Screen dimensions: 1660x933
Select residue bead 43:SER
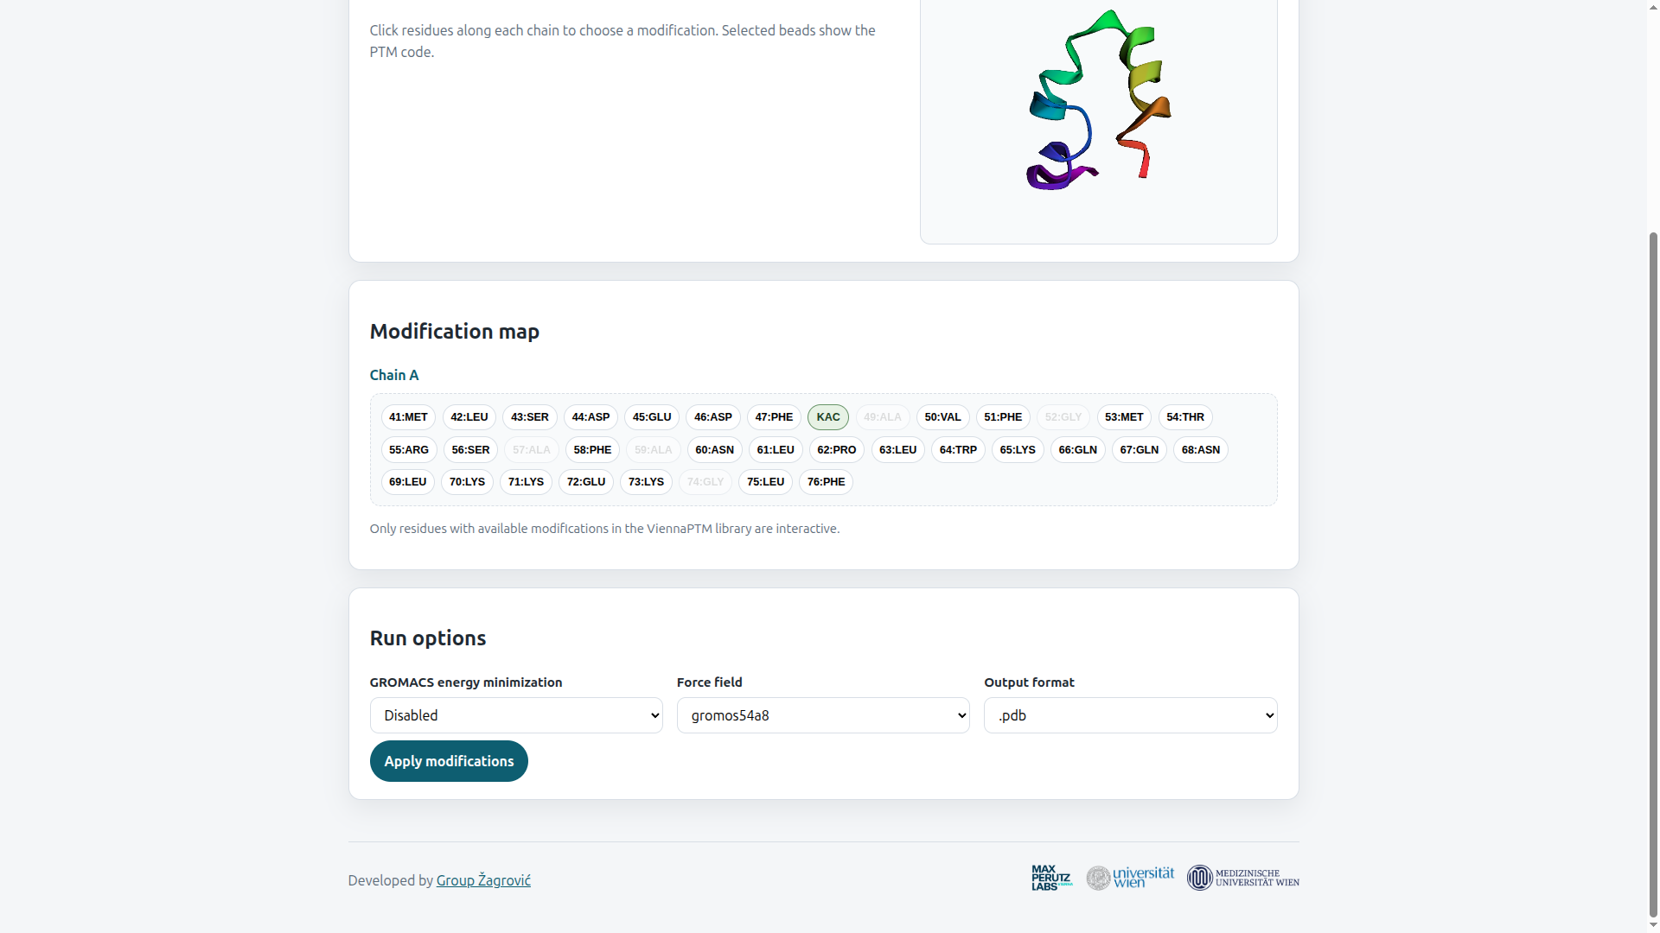[530, 417]
